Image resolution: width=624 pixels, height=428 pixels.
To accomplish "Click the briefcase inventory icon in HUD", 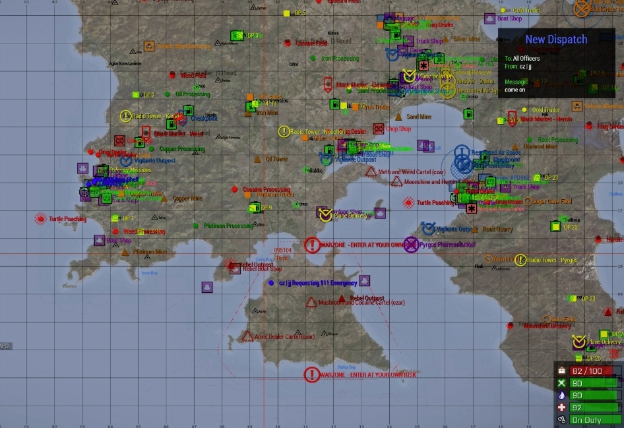I will 561,371.
